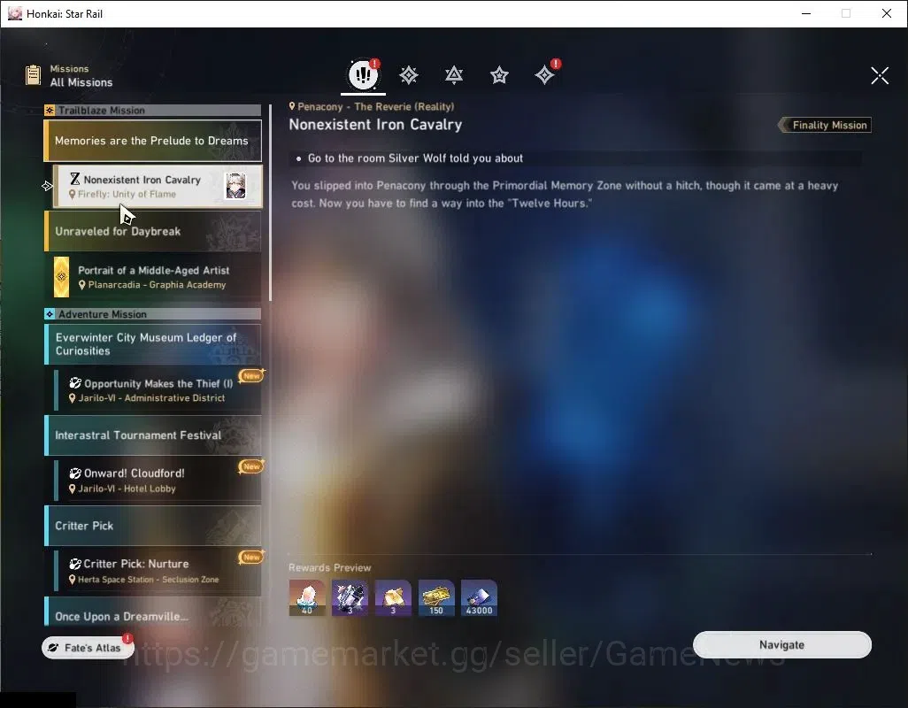
Task: Close the Missions panel with the X icon
Action: coord(880,75)
